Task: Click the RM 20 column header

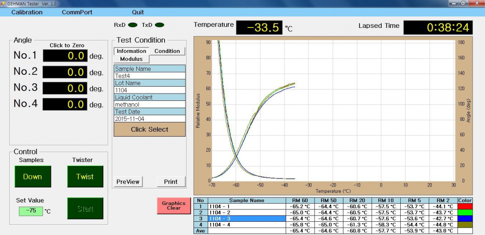Action: (x=357, y=200)
